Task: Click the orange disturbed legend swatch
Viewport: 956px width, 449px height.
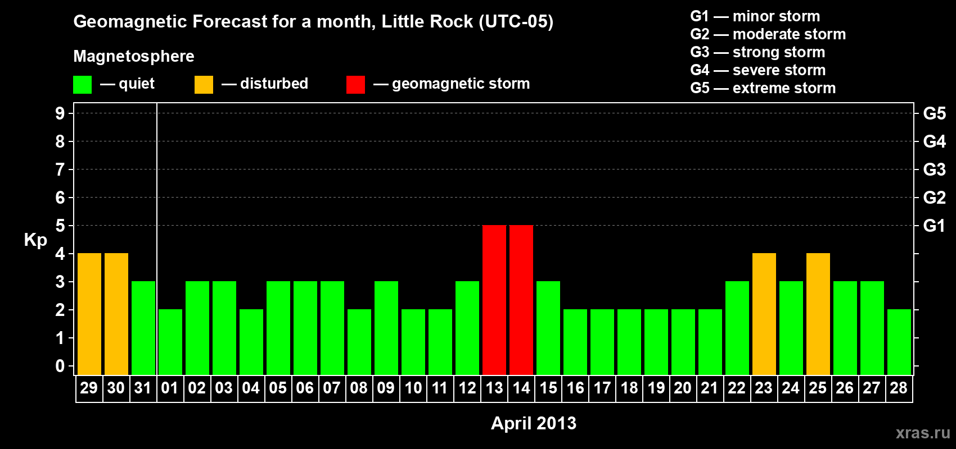Action: tap(204, 85)
